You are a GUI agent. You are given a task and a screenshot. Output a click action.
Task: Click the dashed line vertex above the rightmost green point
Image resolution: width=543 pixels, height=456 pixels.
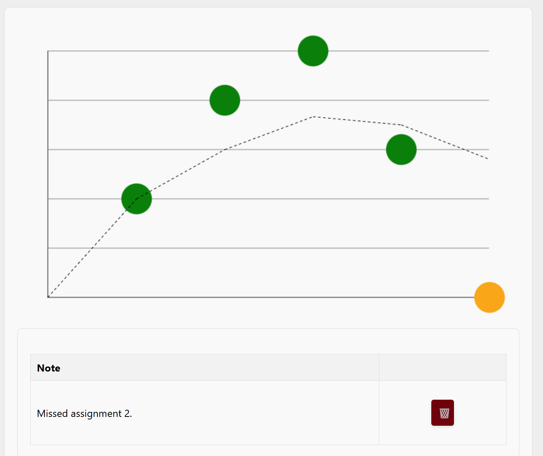(x=401, y=125)
